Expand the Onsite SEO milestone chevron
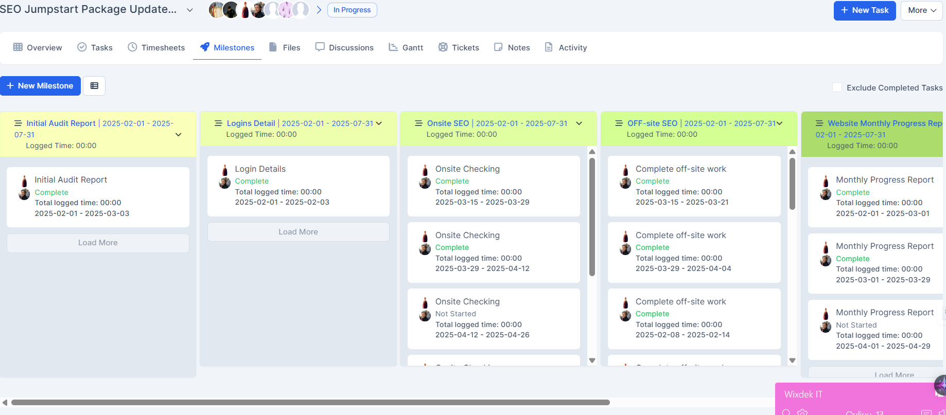Screen dimensions: 946x415 pos(579,123)
